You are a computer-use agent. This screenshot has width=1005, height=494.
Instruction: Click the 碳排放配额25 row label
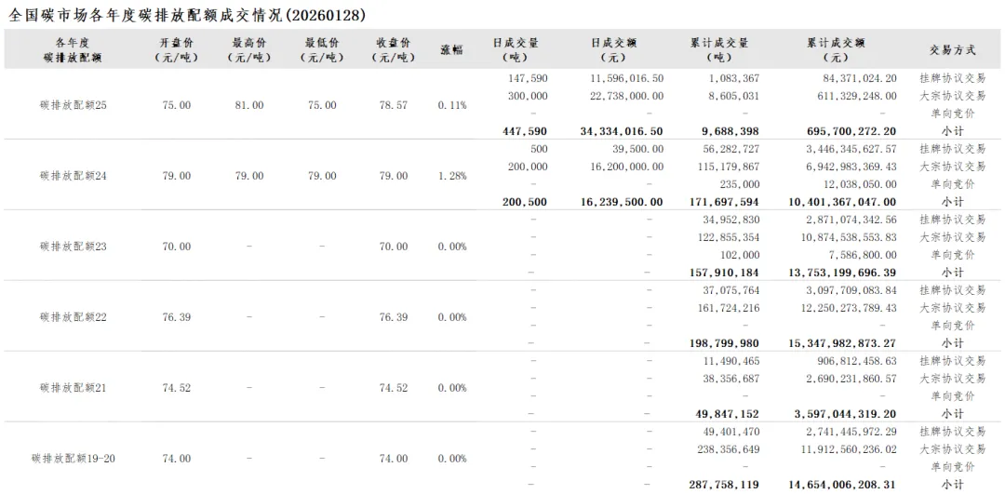pos(74,105)
